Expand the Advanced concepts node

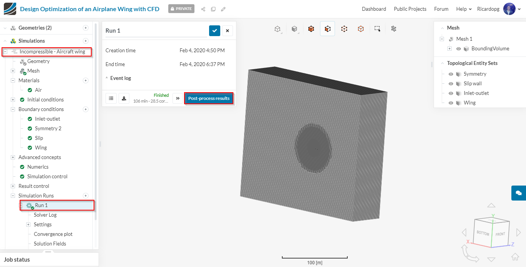13,157
